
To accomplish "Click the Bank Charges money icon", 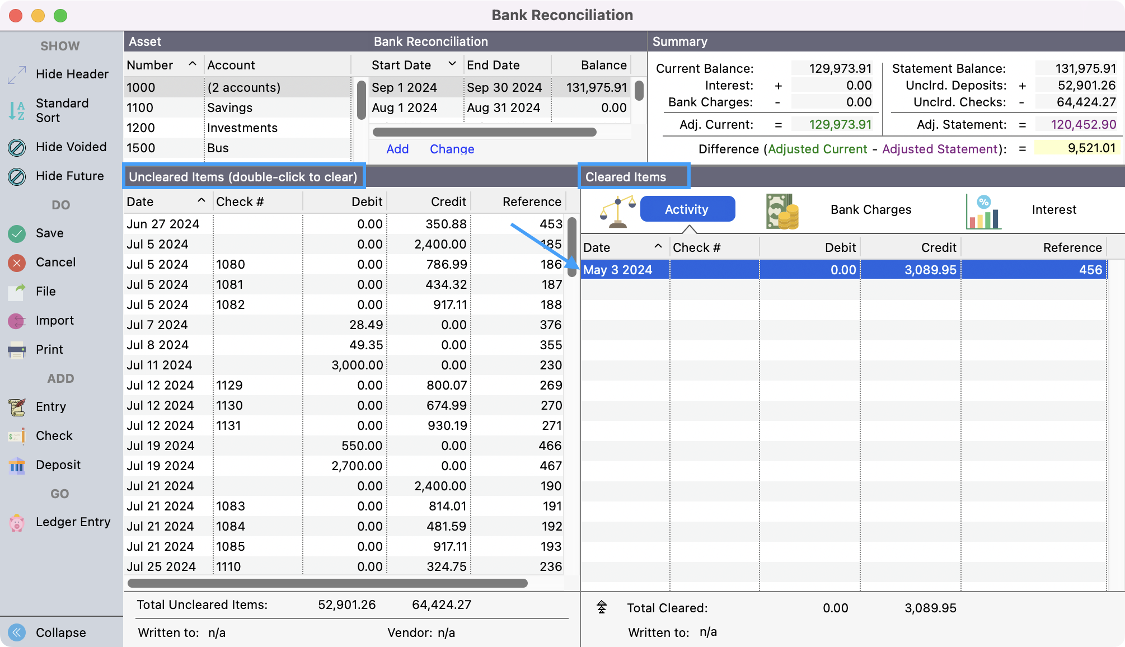I will click(x=782, y=210).
